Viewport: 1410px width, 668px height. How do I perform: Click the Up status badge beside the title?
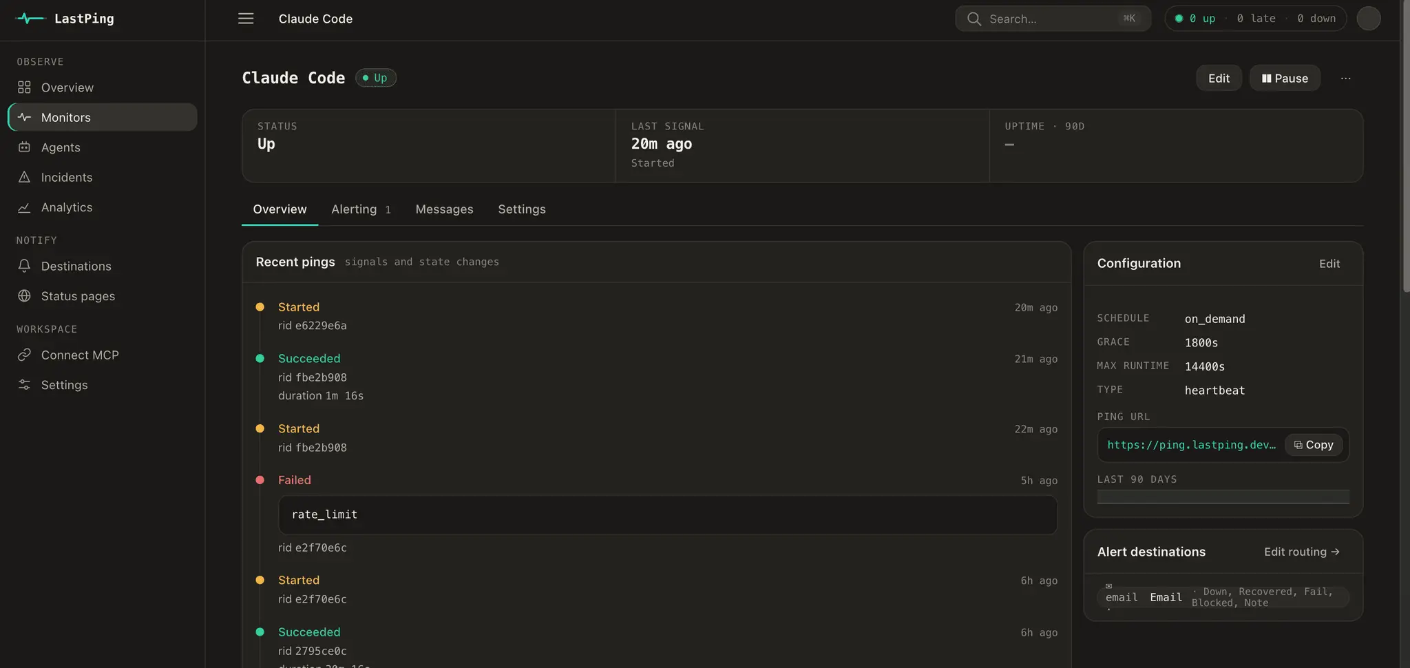click(x=376, y=78)
